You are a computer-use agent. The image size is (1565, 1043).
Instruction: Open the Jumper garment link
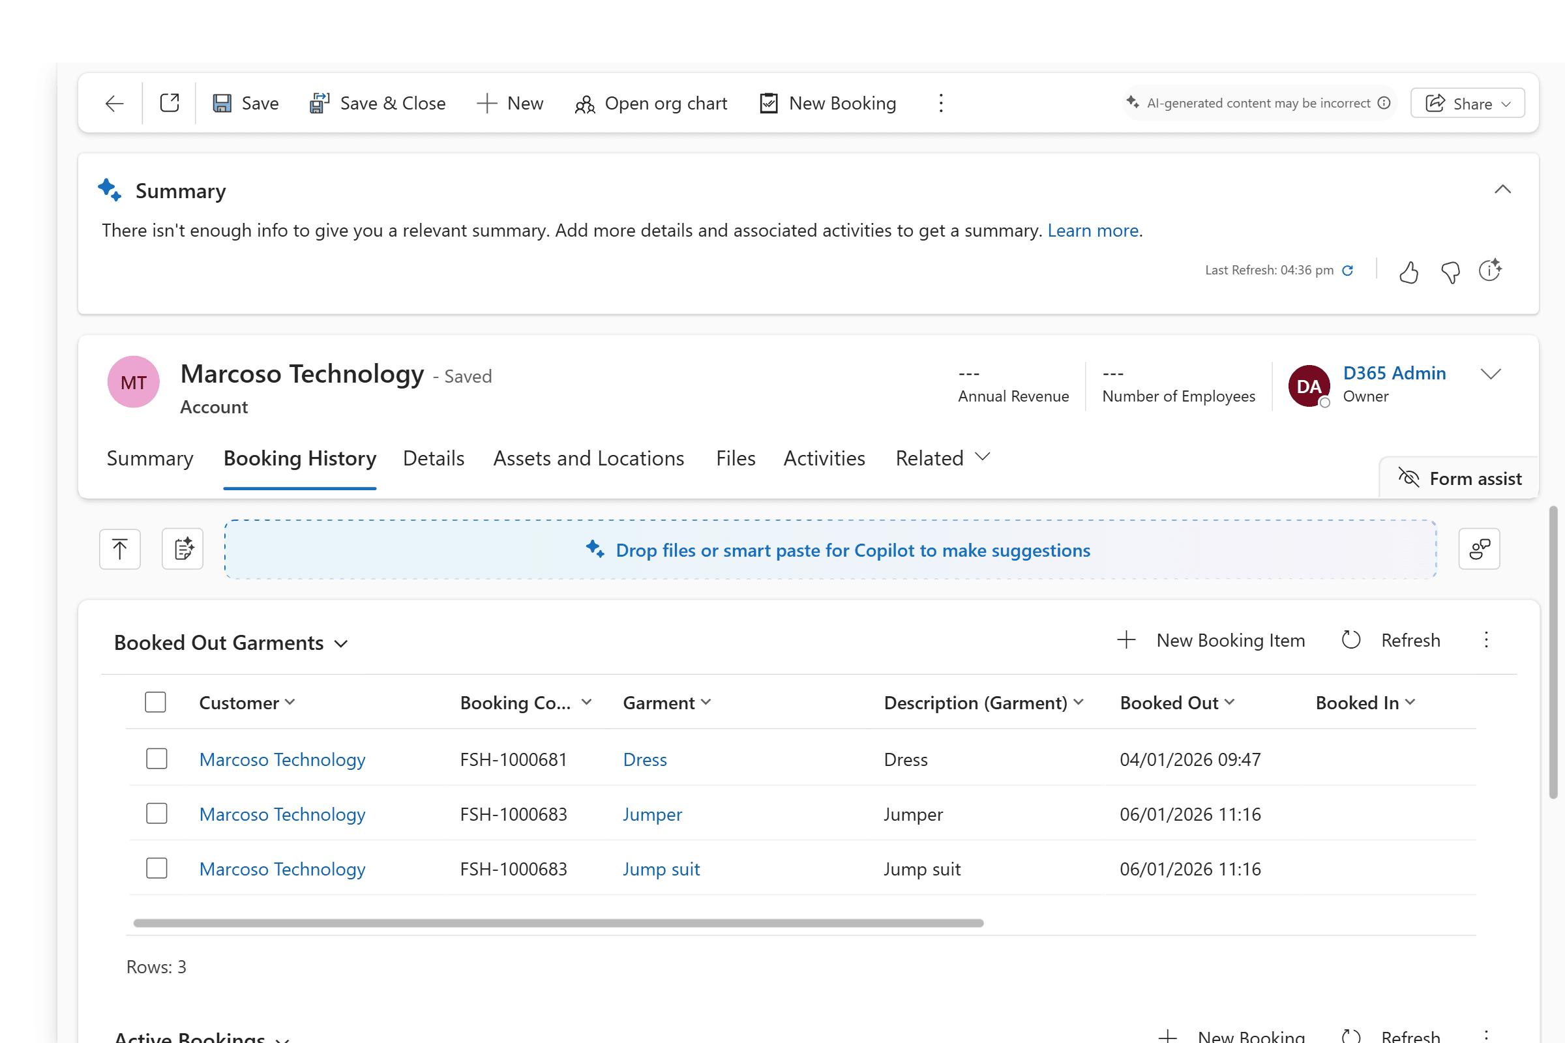pos(652,814)
